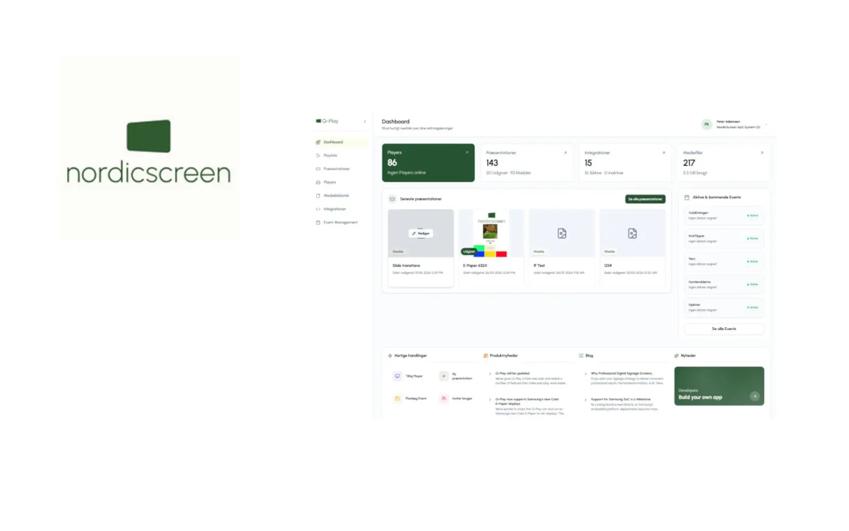The image size is (849, 531).
Task: Open the GuldDrengen event row
Action: click(x=724, y=215)
